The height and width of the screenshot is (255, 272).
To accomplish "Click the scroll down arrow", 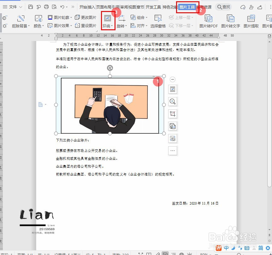I will 269,230.
